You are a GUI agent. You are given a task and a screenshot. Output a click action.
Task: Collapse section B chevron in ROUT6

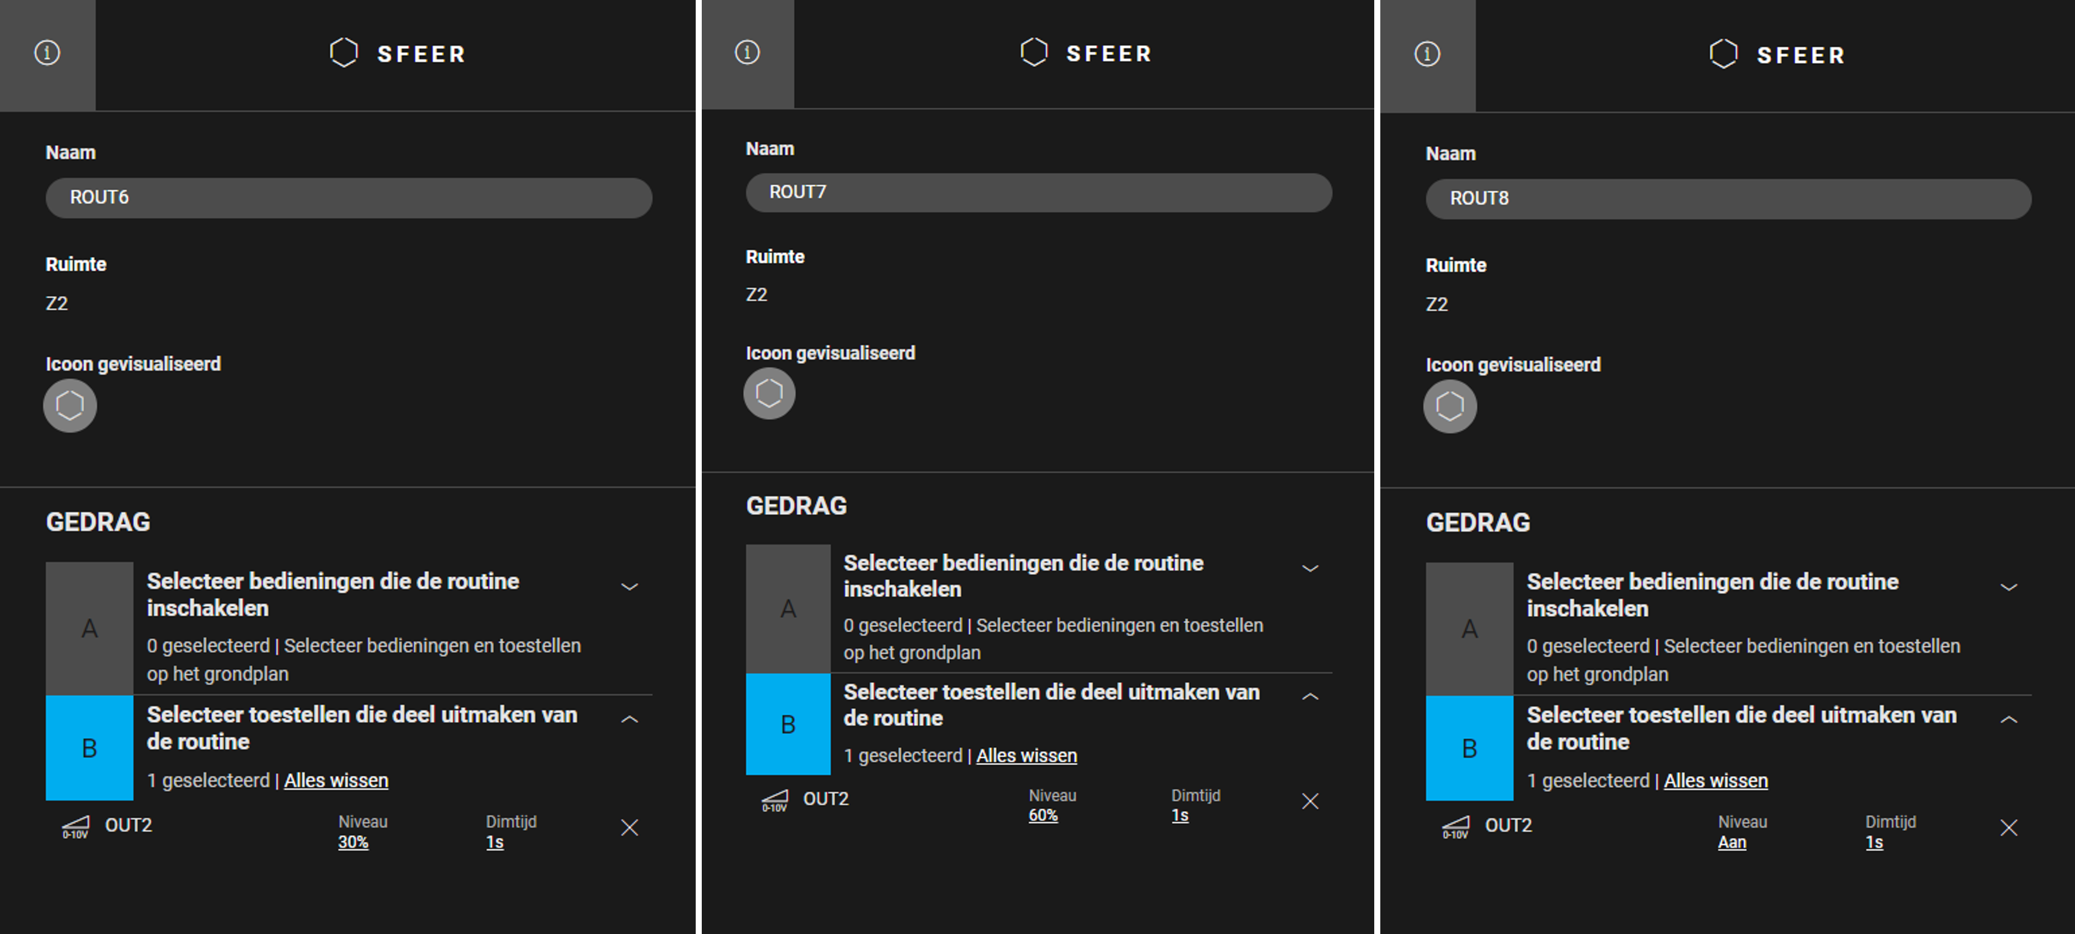tap(630, 719)
